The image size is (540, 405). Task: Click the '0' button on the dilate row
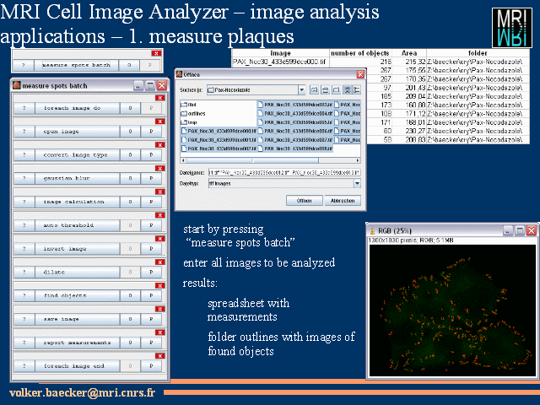point(130,272)
